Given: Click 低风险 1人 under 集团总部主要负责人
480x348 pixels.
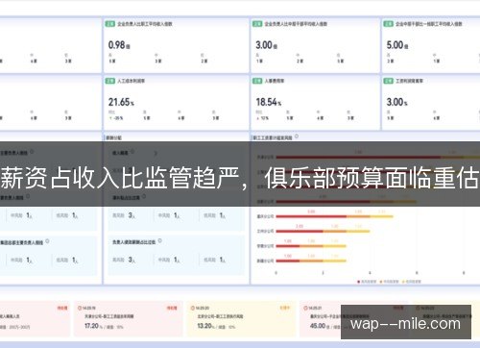Looking at the screenshot, I should click(67, 260).
